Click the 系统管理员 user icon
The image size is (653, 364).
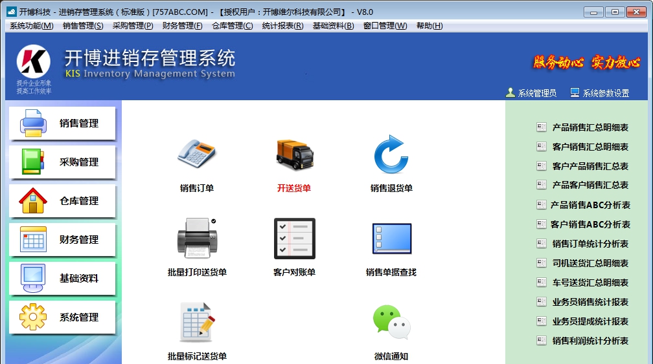tap(510, 92)
